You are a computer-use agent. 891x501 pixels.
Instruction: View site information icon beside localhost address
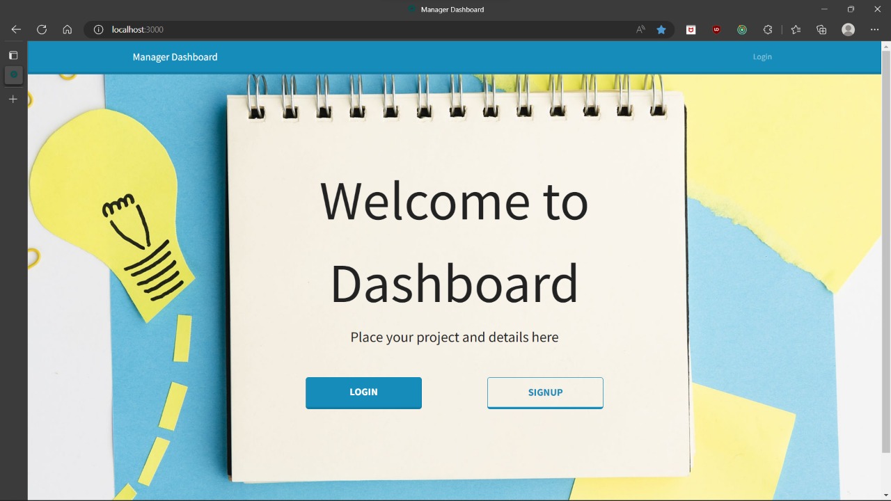pos(99,29)
